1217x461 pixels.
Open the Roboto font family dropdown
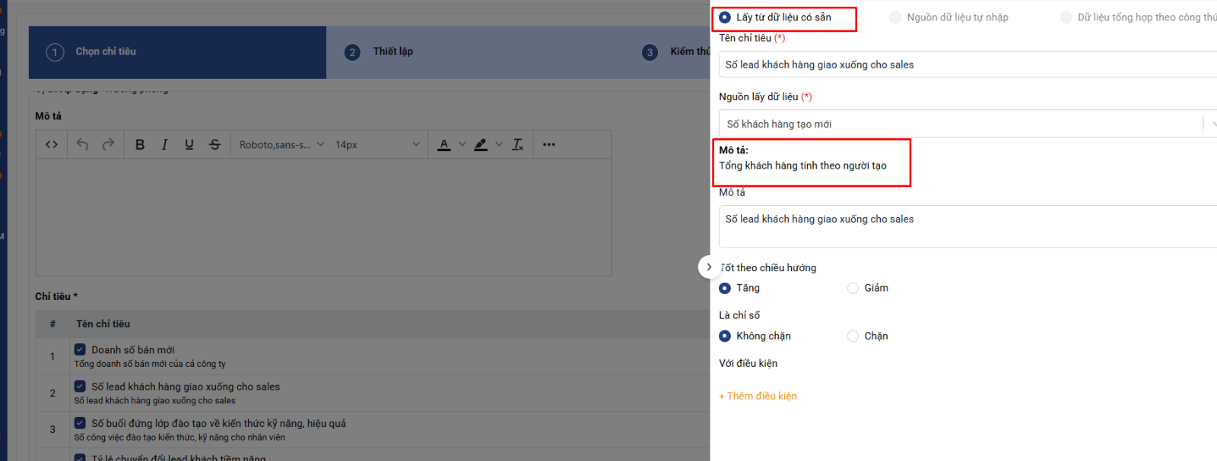point(281,144)
